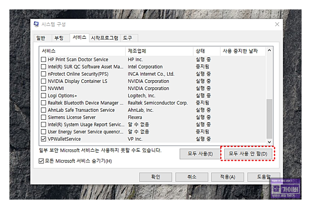
Task: Check the Logi Options+ checkbox
Action: tap(43, 96)
